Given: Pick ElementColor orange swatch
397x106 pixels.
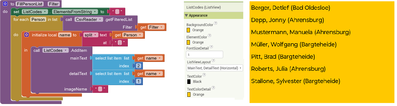Looking at the screenshot, I should (188, 42).
